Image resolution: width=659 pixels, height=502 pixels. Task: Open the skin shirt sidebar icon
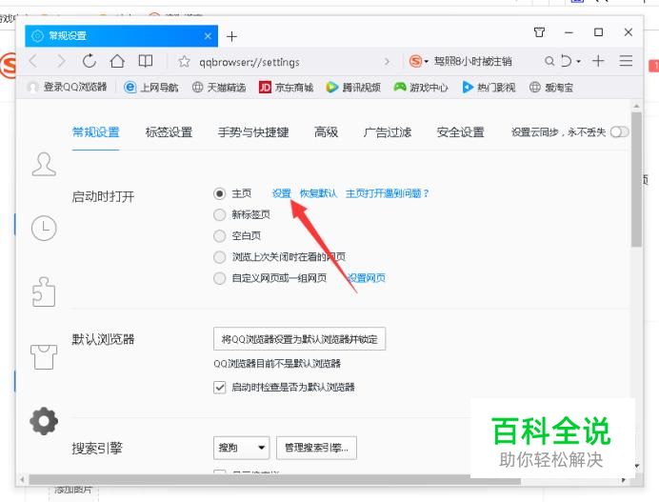point(44,357)
